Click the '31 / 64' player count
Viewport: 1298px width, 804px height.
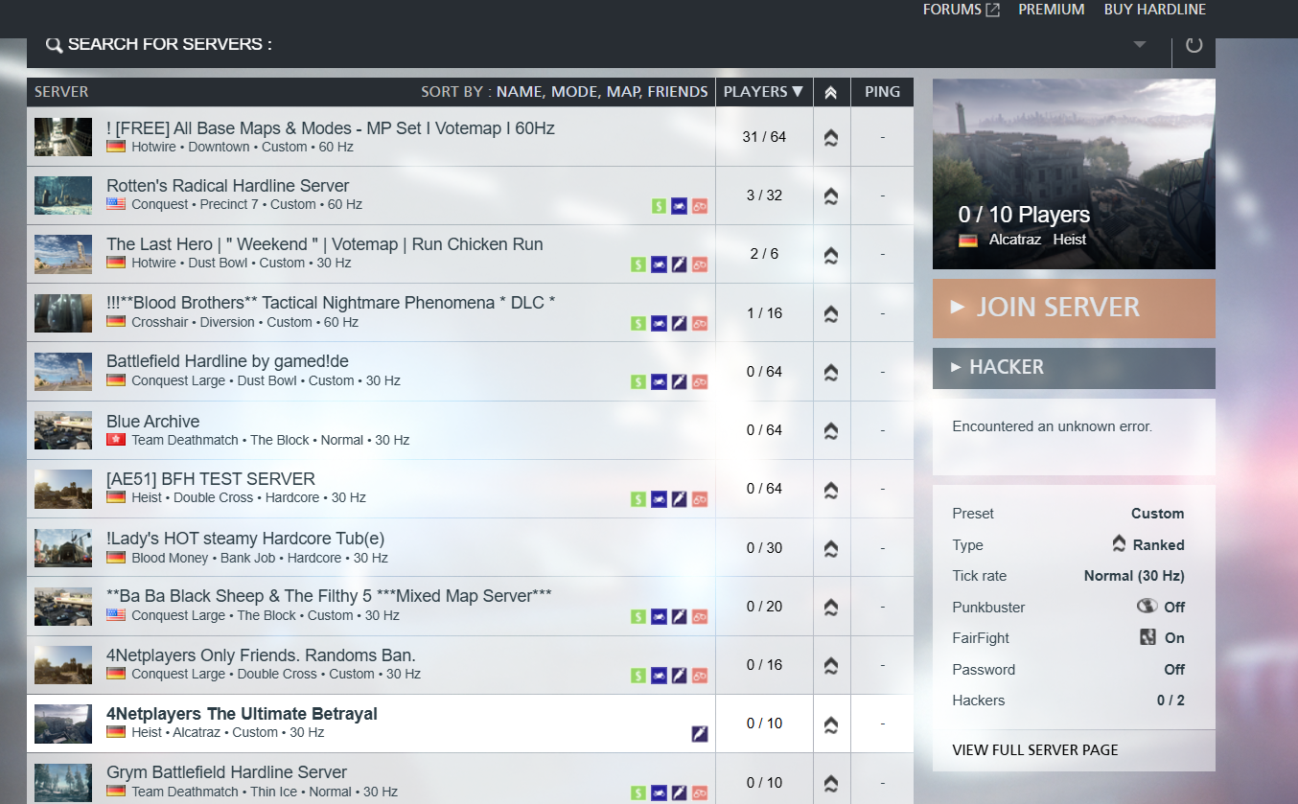pos(764,137)
